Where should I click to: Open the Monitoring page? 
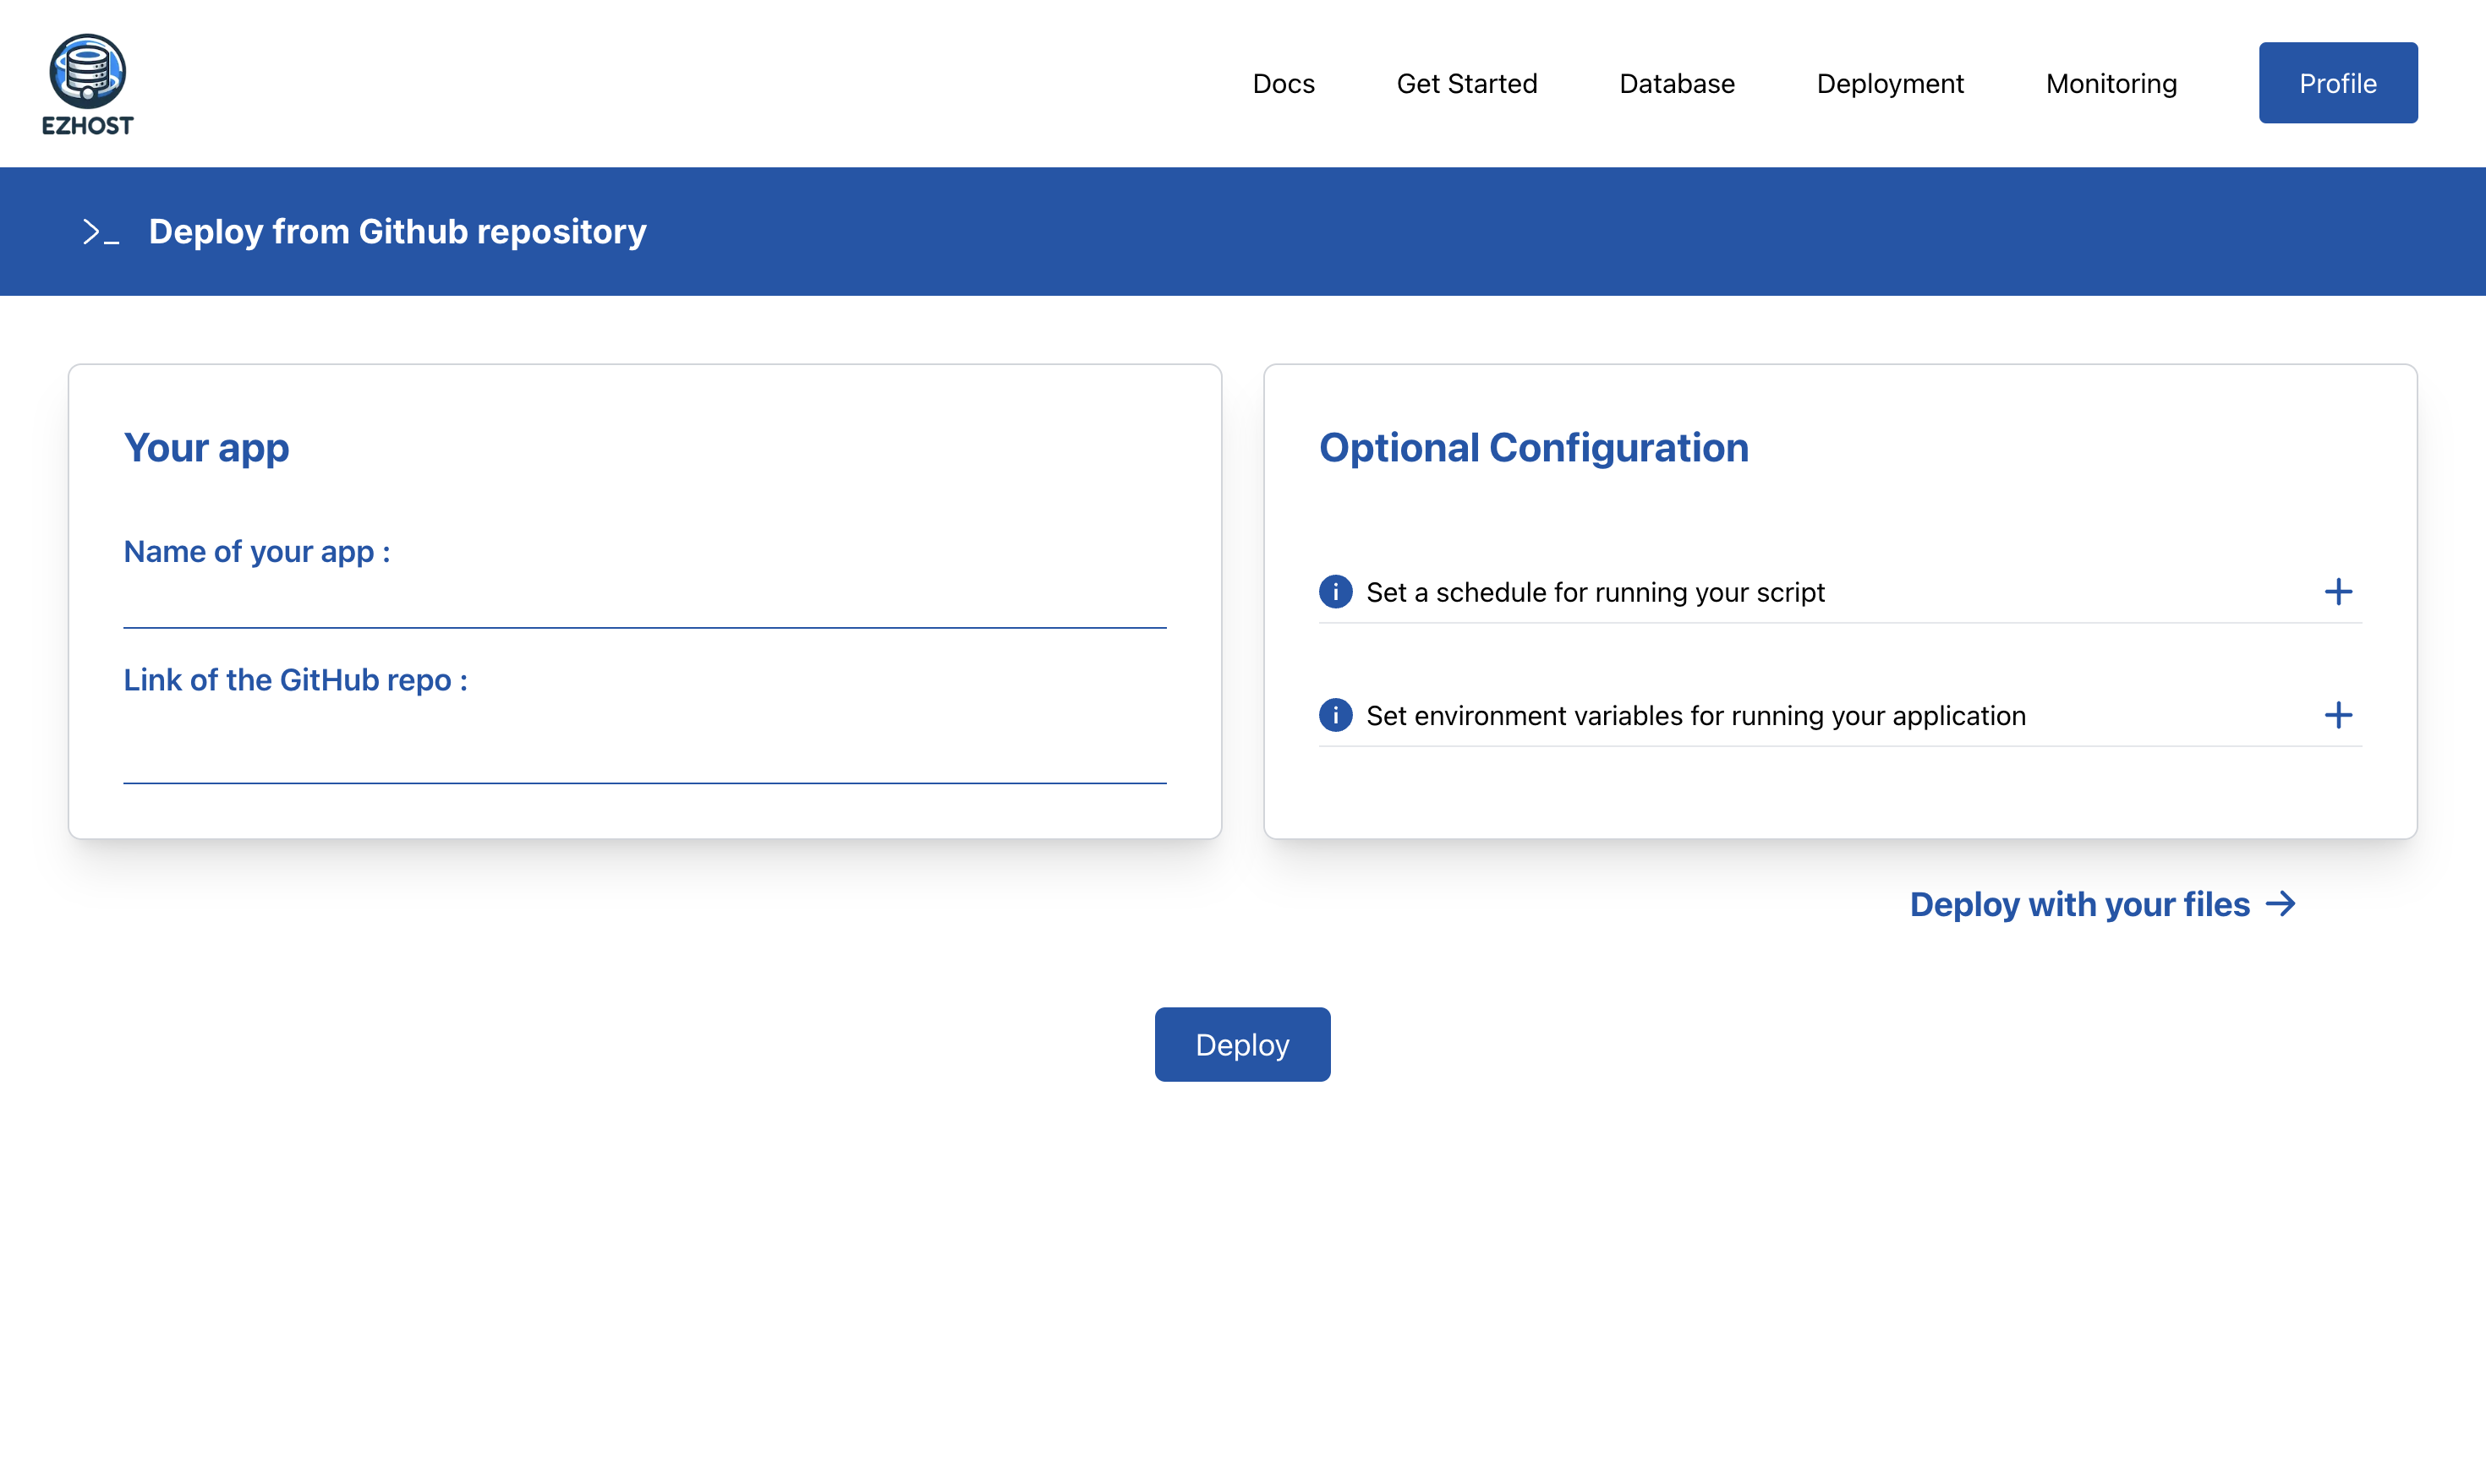point(2111,84)
